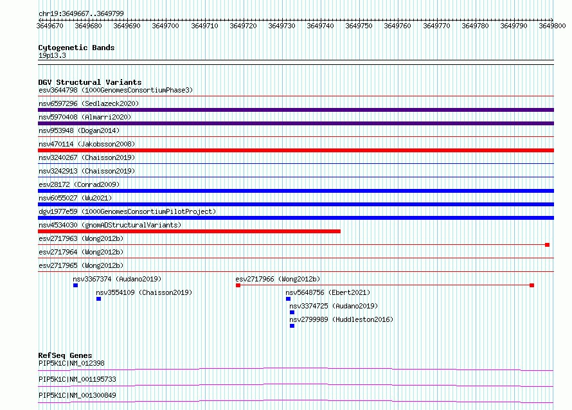This screenshot has height=410, width=572.
Task: Open nsv6597296 (Sedlazeck2020) variant
Action: 89,103
